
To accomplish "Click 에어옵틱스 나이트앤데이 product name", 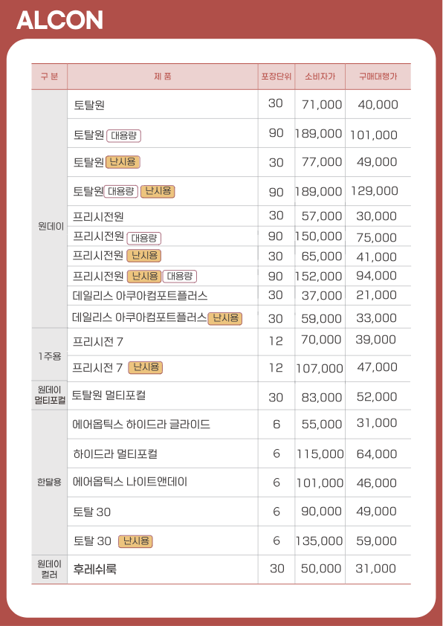I will 130,482.
